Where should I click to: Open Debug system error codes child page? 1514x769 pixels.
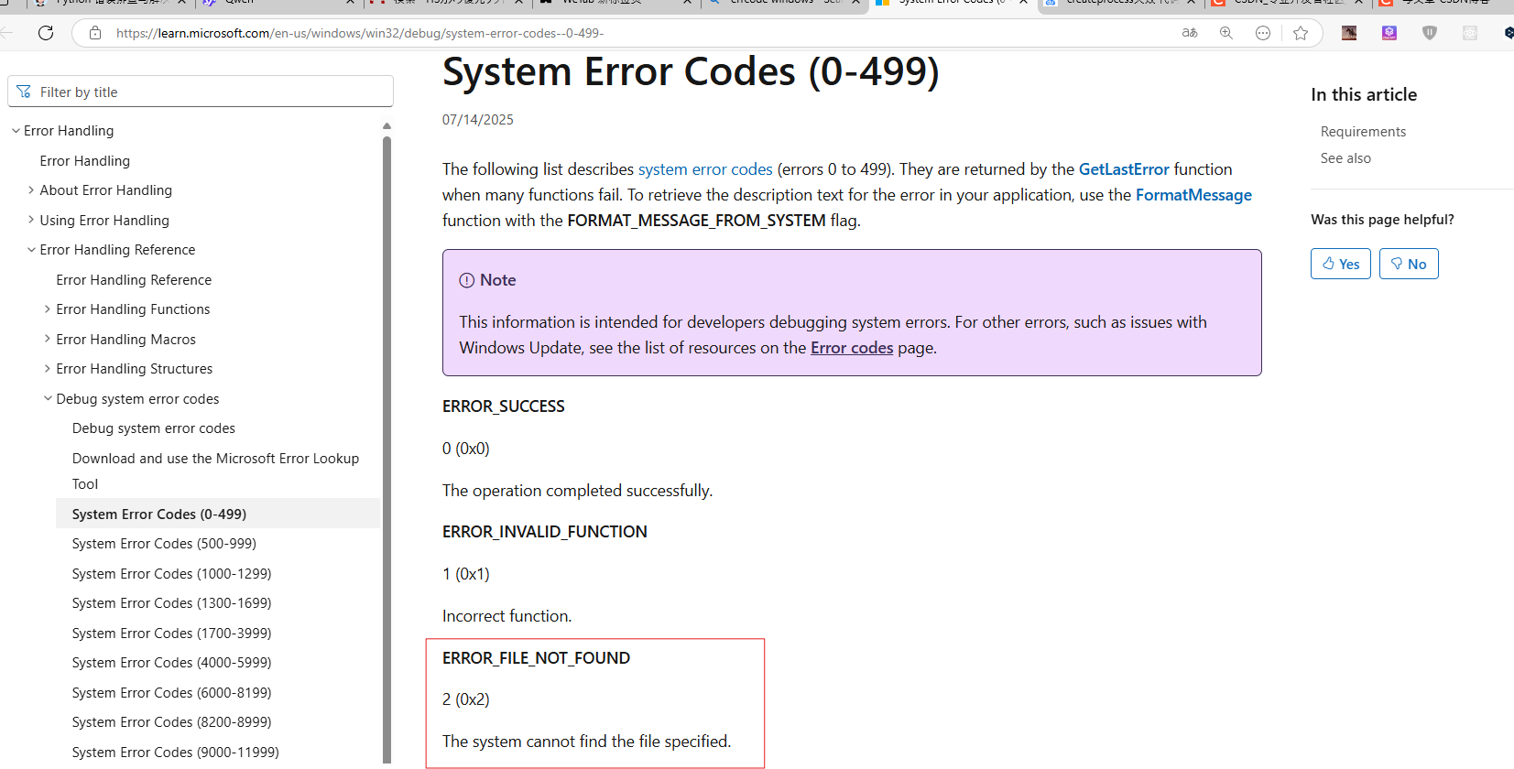tap(154, 428)
